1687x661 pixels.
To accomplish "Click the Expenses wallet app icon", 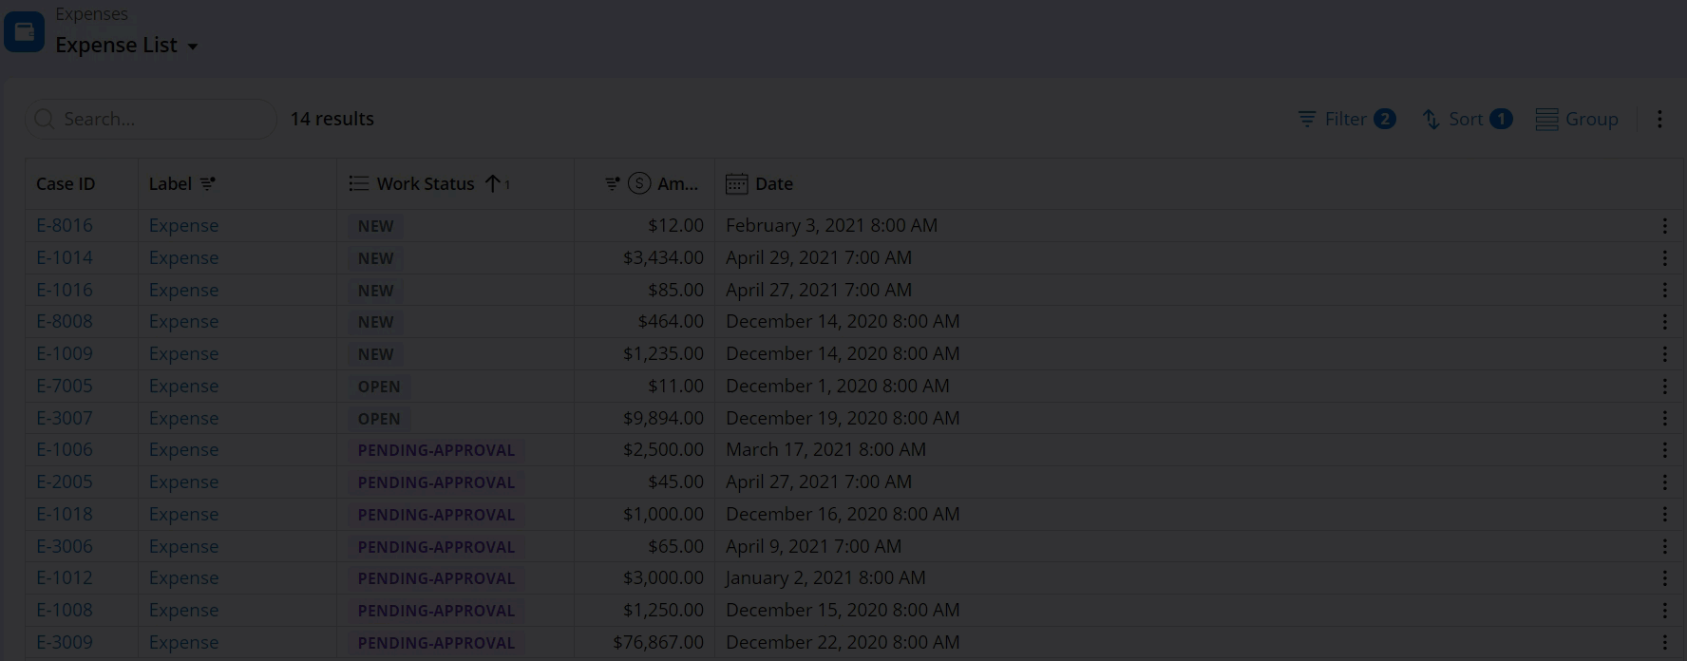I will 25,32.
